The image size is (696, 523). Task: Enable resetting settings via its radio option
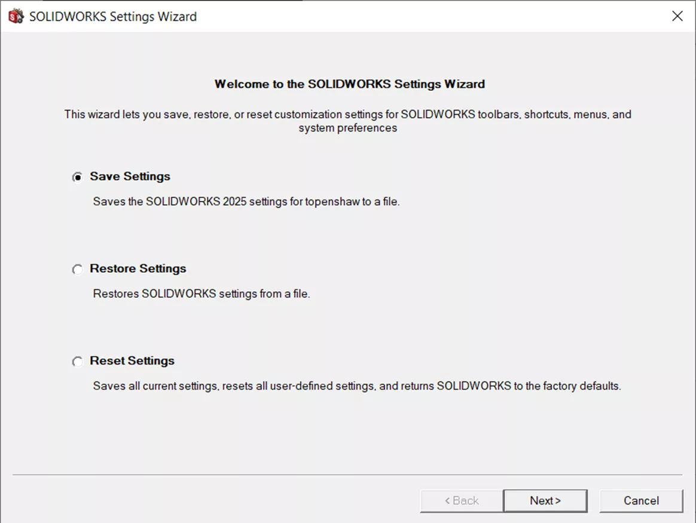pos(78,361)
